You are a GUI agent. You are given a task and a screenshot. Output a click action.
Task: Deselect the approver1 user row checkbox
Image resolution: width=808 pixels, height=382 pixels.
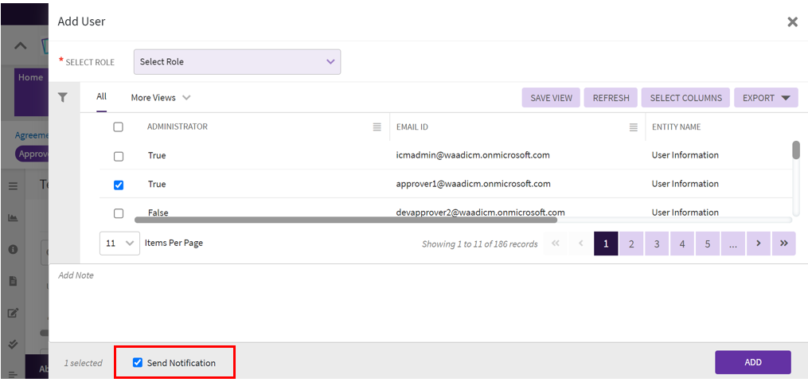pos(119,185)
